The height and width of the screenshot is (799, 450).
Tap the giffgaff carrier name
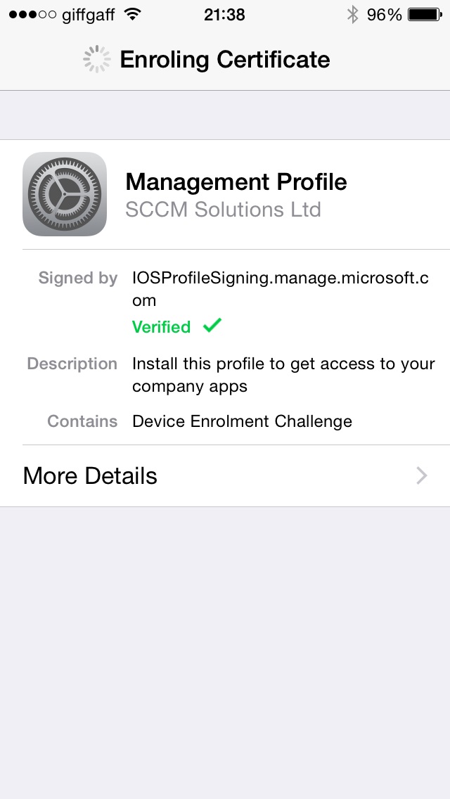tap(88, 14)
